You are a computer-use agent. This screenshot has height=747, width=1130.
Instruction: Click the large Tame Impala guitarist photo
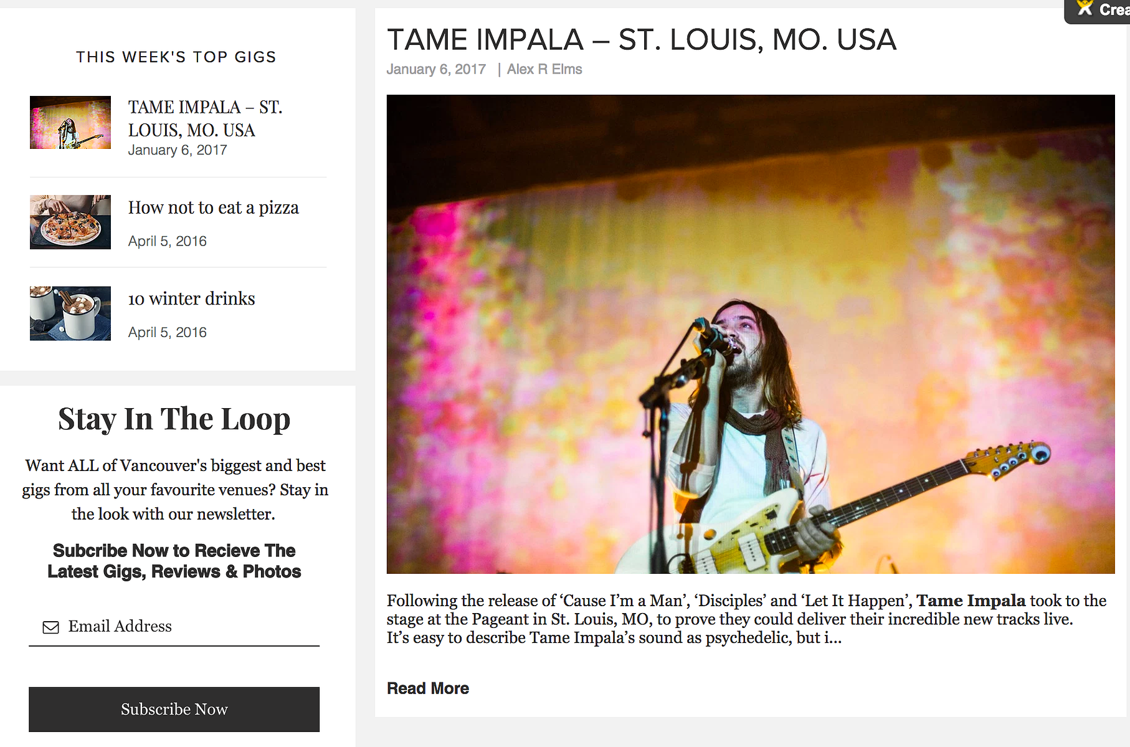751,334
